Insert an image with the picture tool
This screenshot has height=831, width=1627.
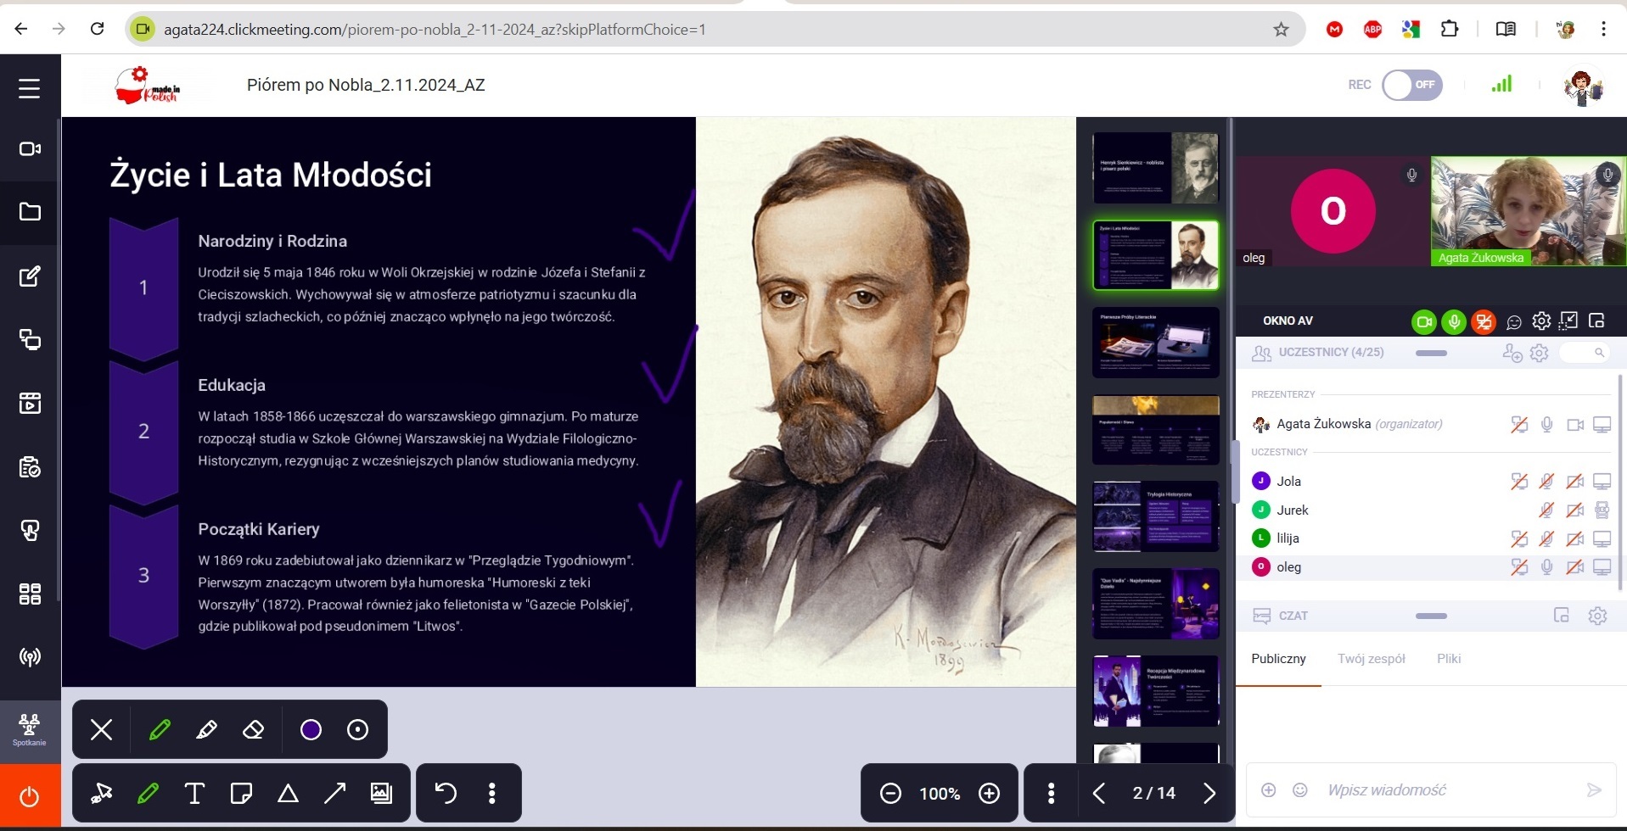(381, 794)
